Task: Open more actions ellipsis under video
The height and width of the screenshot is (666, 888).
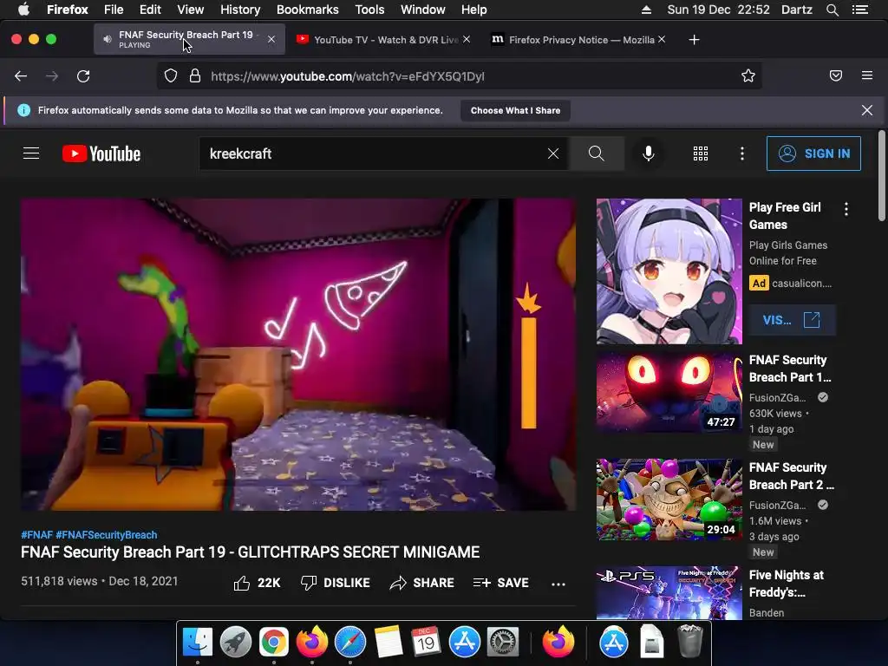Action: [x=558, y=584]
